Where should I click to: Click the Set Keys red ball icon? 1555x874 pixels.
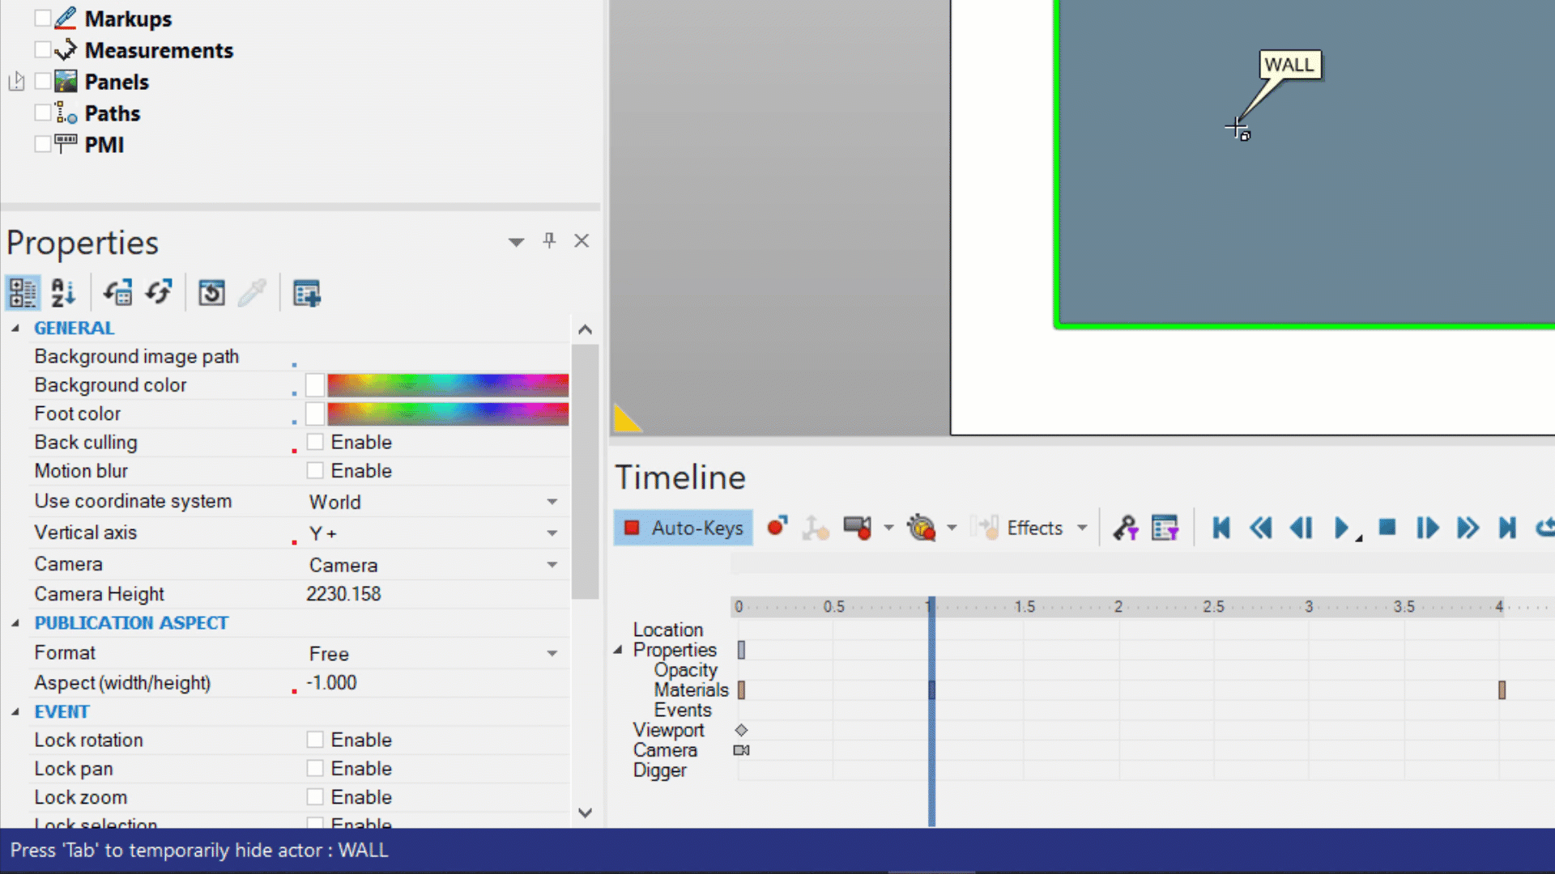pyautogui.click(x=777, y=528)
